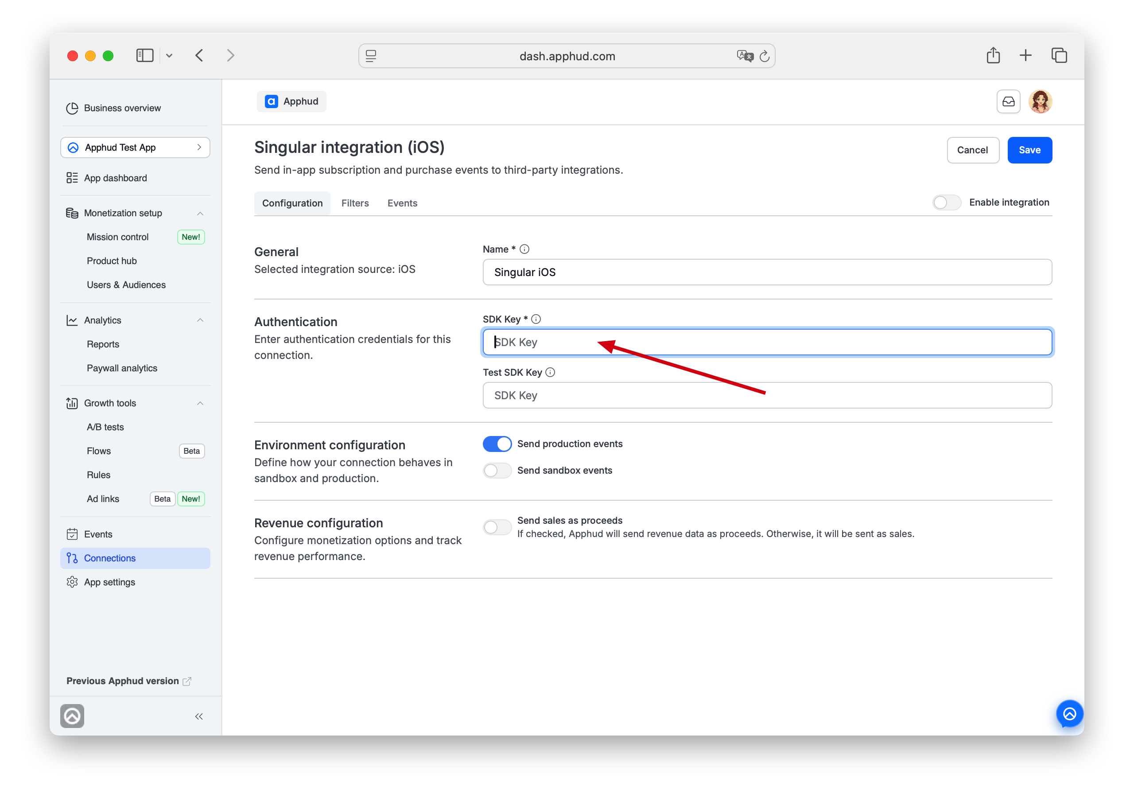Open the sidebar options dropdown arrow
Screen dimensions: 1134x802
point(169,56)
